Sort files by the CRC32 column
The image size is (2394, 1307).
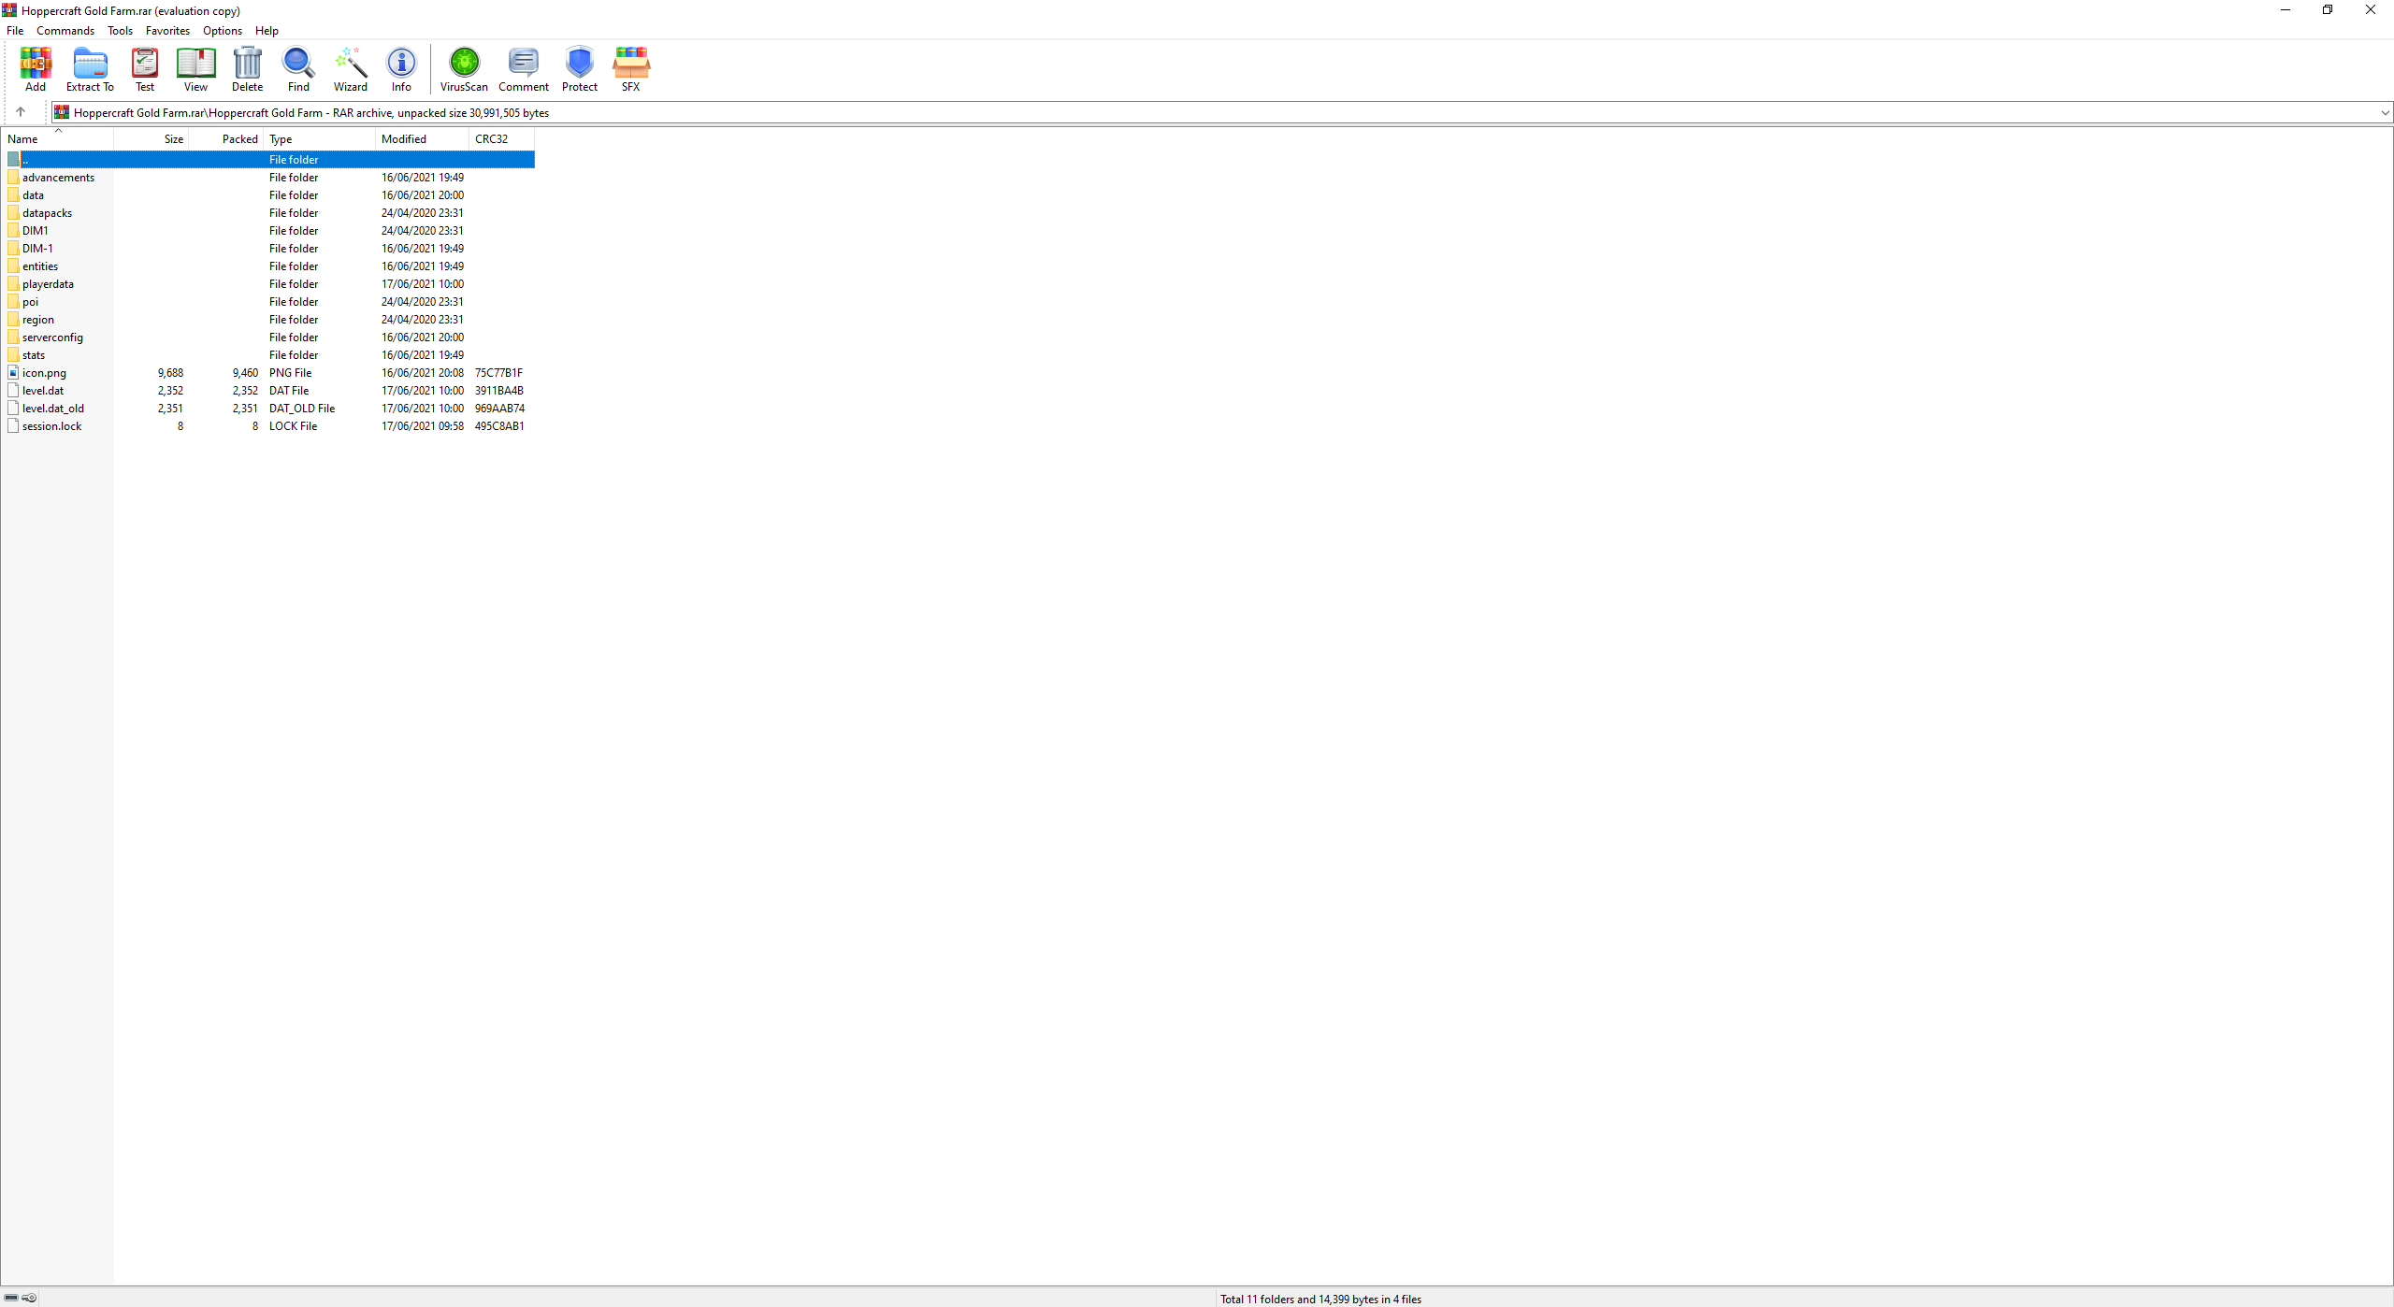(502, 139)
